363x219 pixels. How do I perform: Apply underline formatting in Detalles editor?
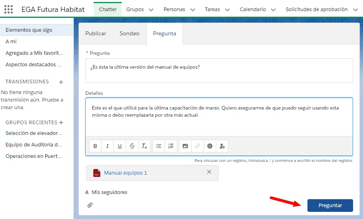pyautogui.click(x=120, y=146)
